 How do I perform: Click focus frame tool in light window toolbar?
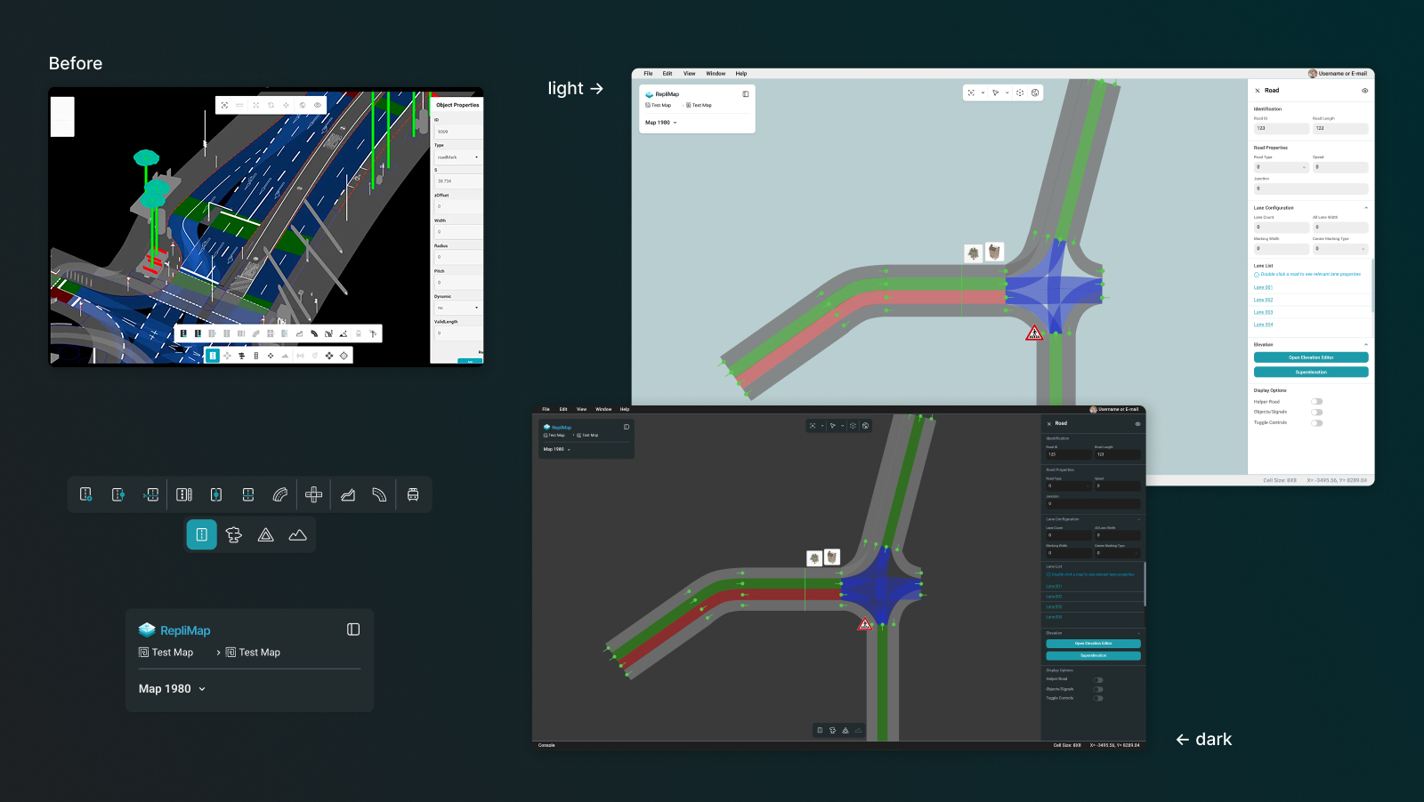971,92
